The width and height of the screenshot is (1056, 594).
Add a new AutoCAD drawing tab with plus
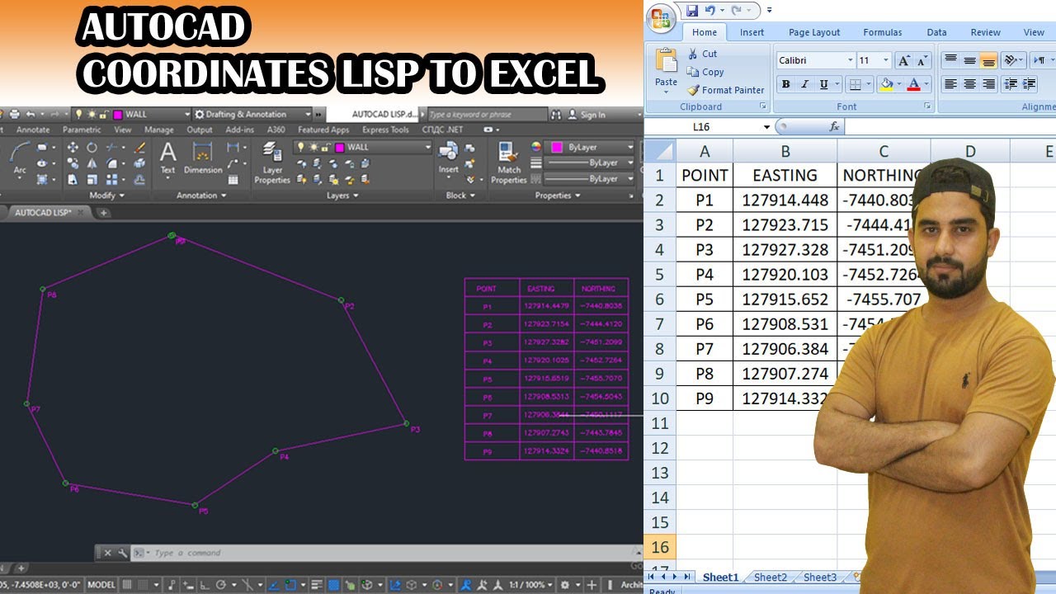pyautogui.click(x=103, y=213)
